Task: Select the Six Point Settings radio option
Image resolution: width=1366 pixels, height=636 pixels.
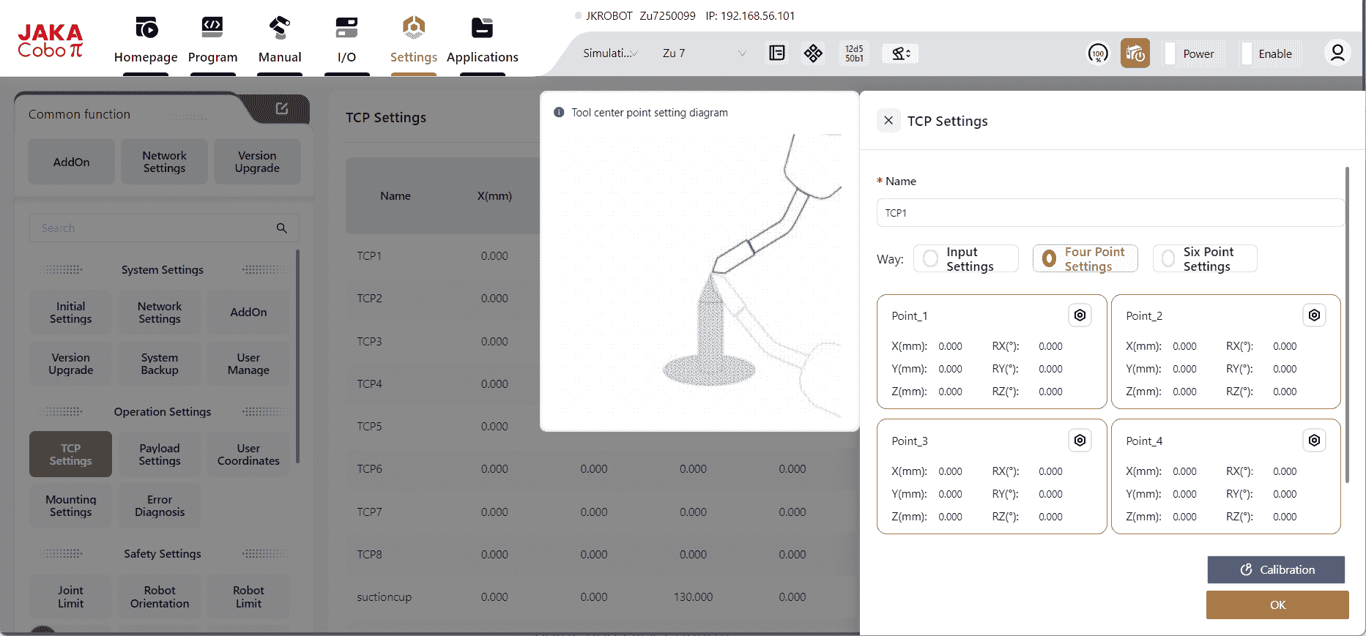Action: point(1168,259)
